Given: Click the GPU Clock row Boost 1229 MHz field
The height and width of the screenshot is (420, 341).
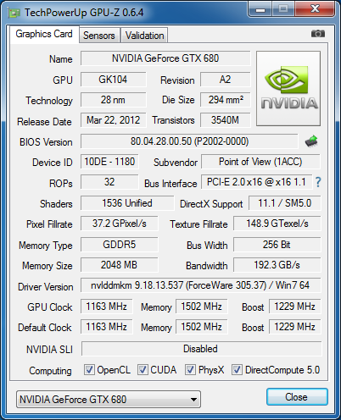Looking at the screenshot, I should click(x=295, y=307).
